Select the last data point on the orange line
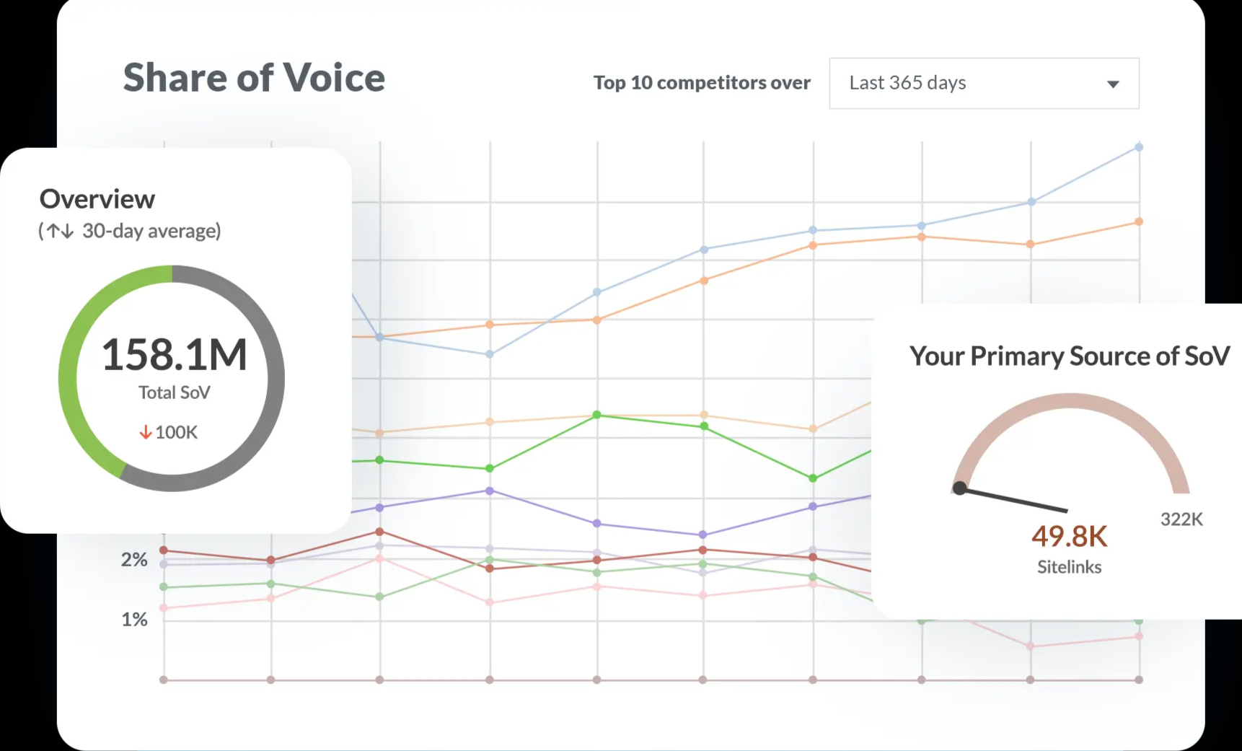 [1139, 221]
